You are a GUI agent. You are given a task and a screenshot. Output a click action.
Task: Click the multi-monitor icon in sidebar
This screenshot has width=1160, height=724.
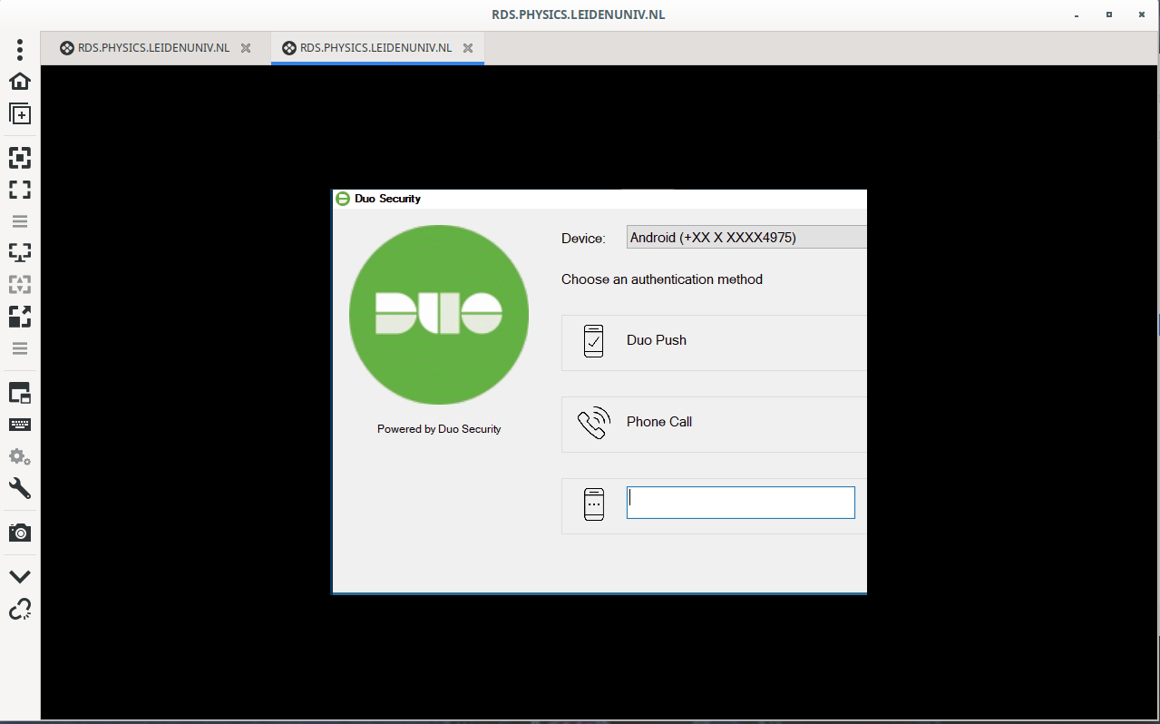tap(20, 252)
